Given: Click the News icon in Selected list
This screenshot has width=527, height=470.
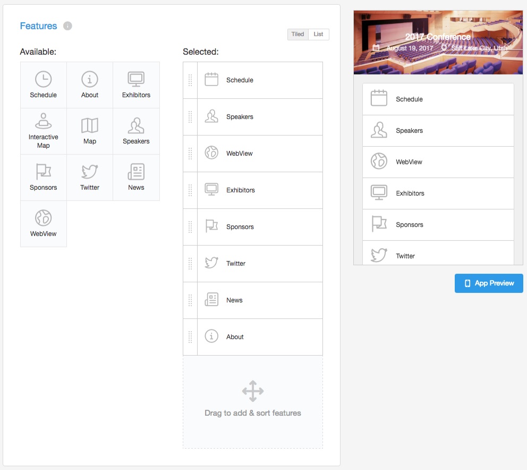Looking at the screenshot, I should (211, 300).
